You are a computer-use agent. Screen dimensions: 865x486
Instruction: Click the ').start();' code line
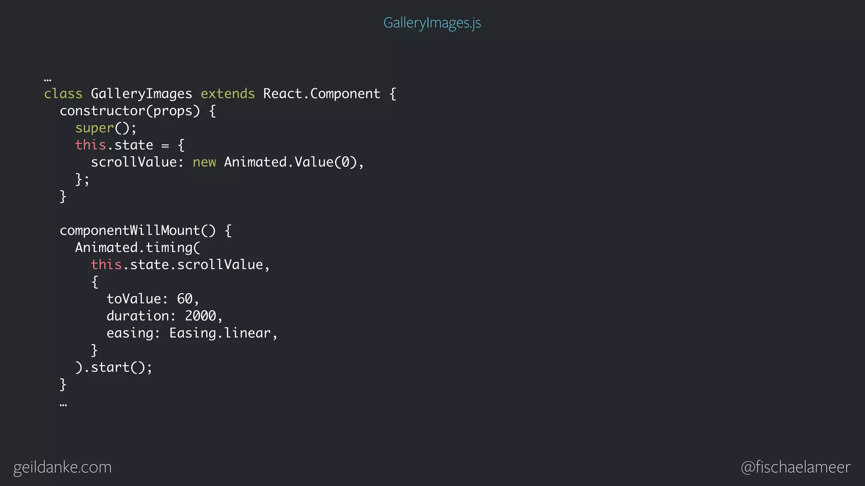[x=114, y=367]
